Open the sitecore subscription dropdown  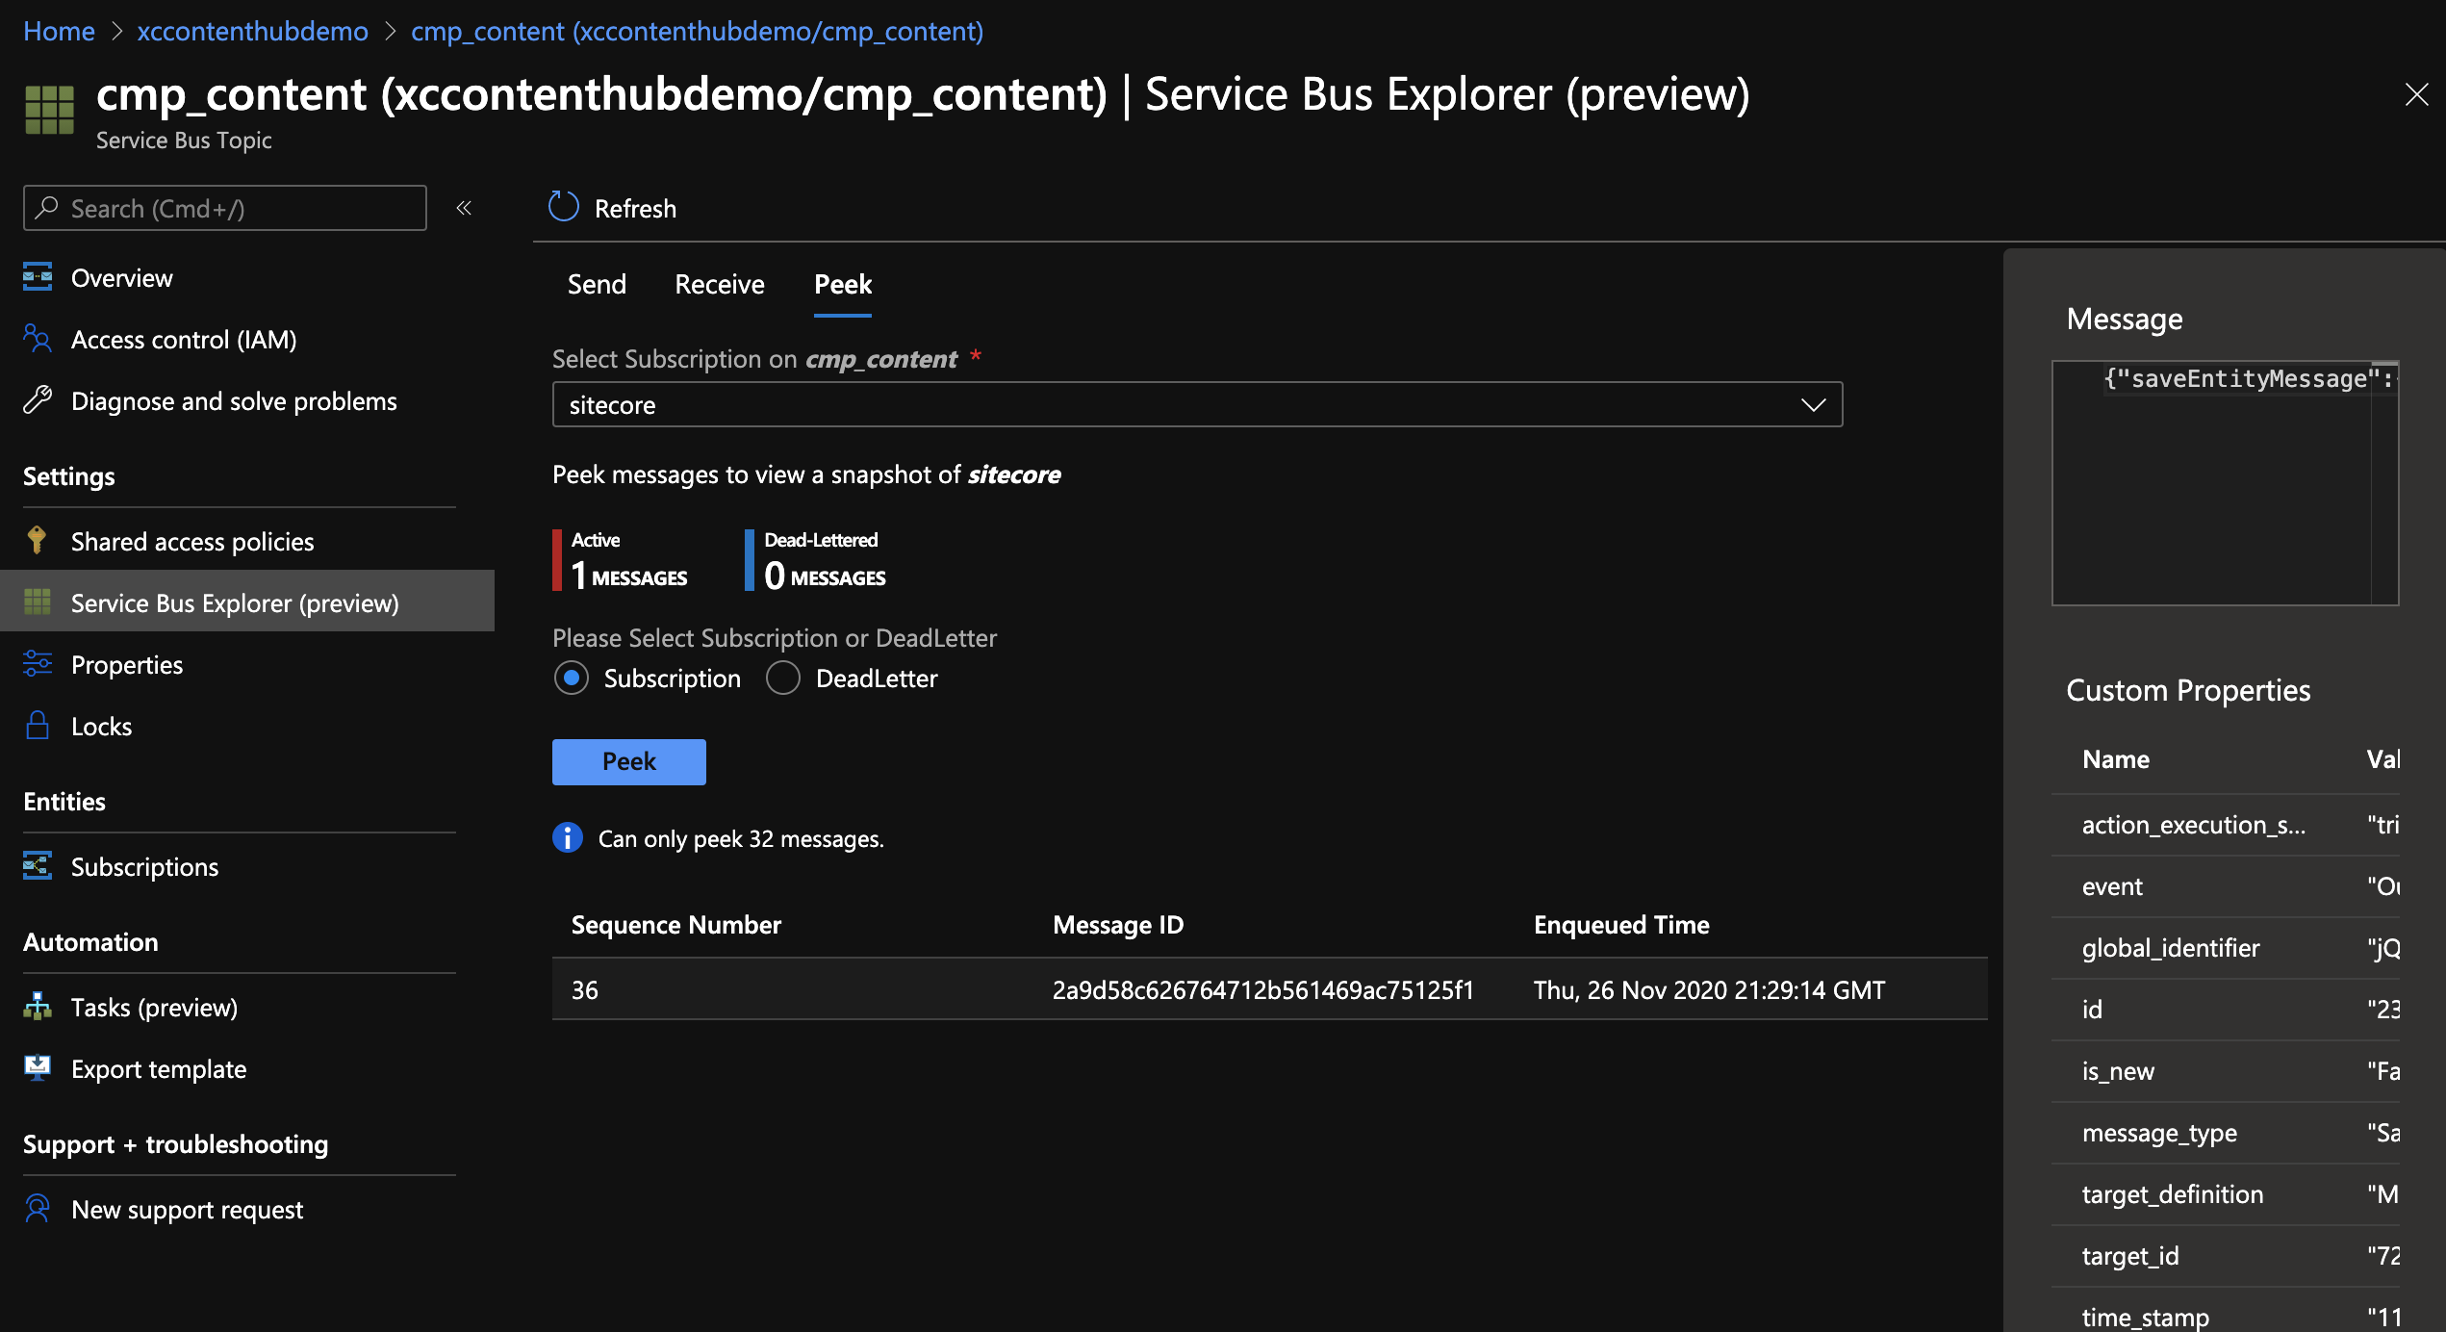coord(1197,404)
